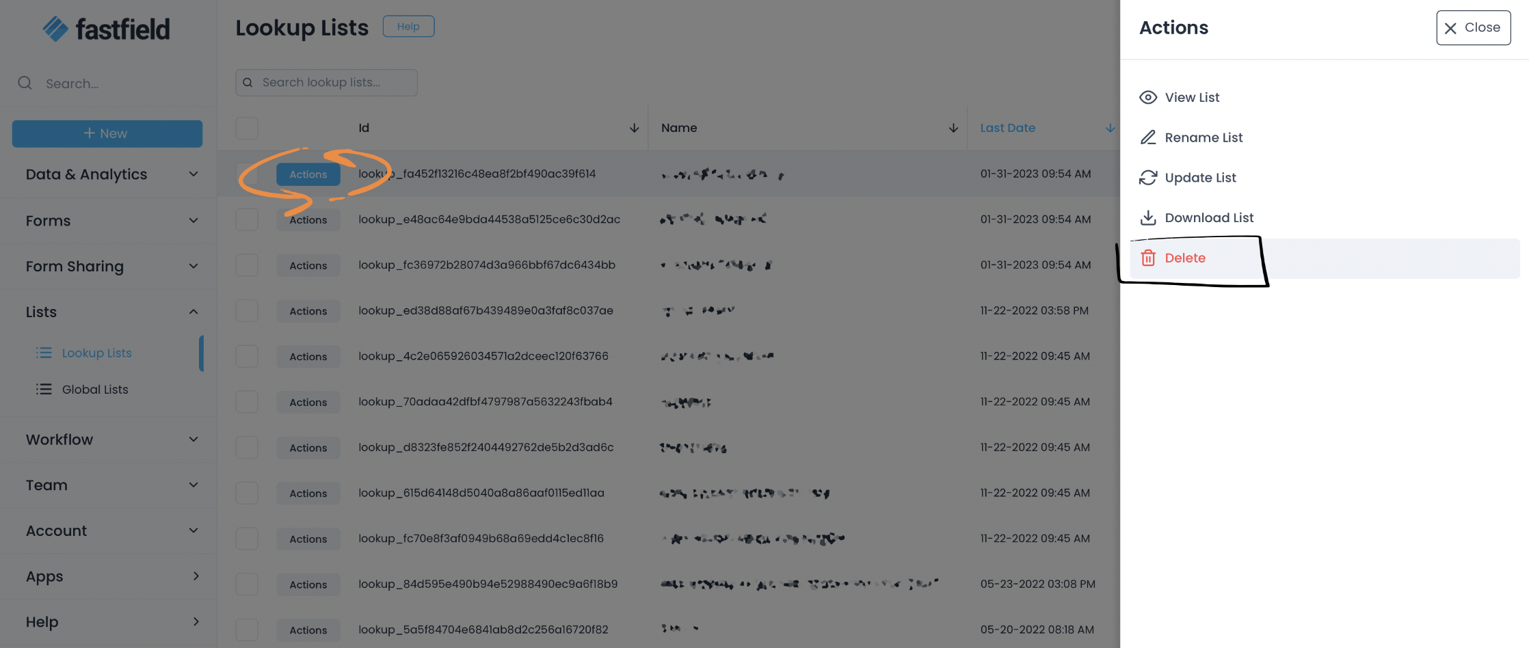
Task: Collapse the Lists sidebar section
Action: point(193,312)
